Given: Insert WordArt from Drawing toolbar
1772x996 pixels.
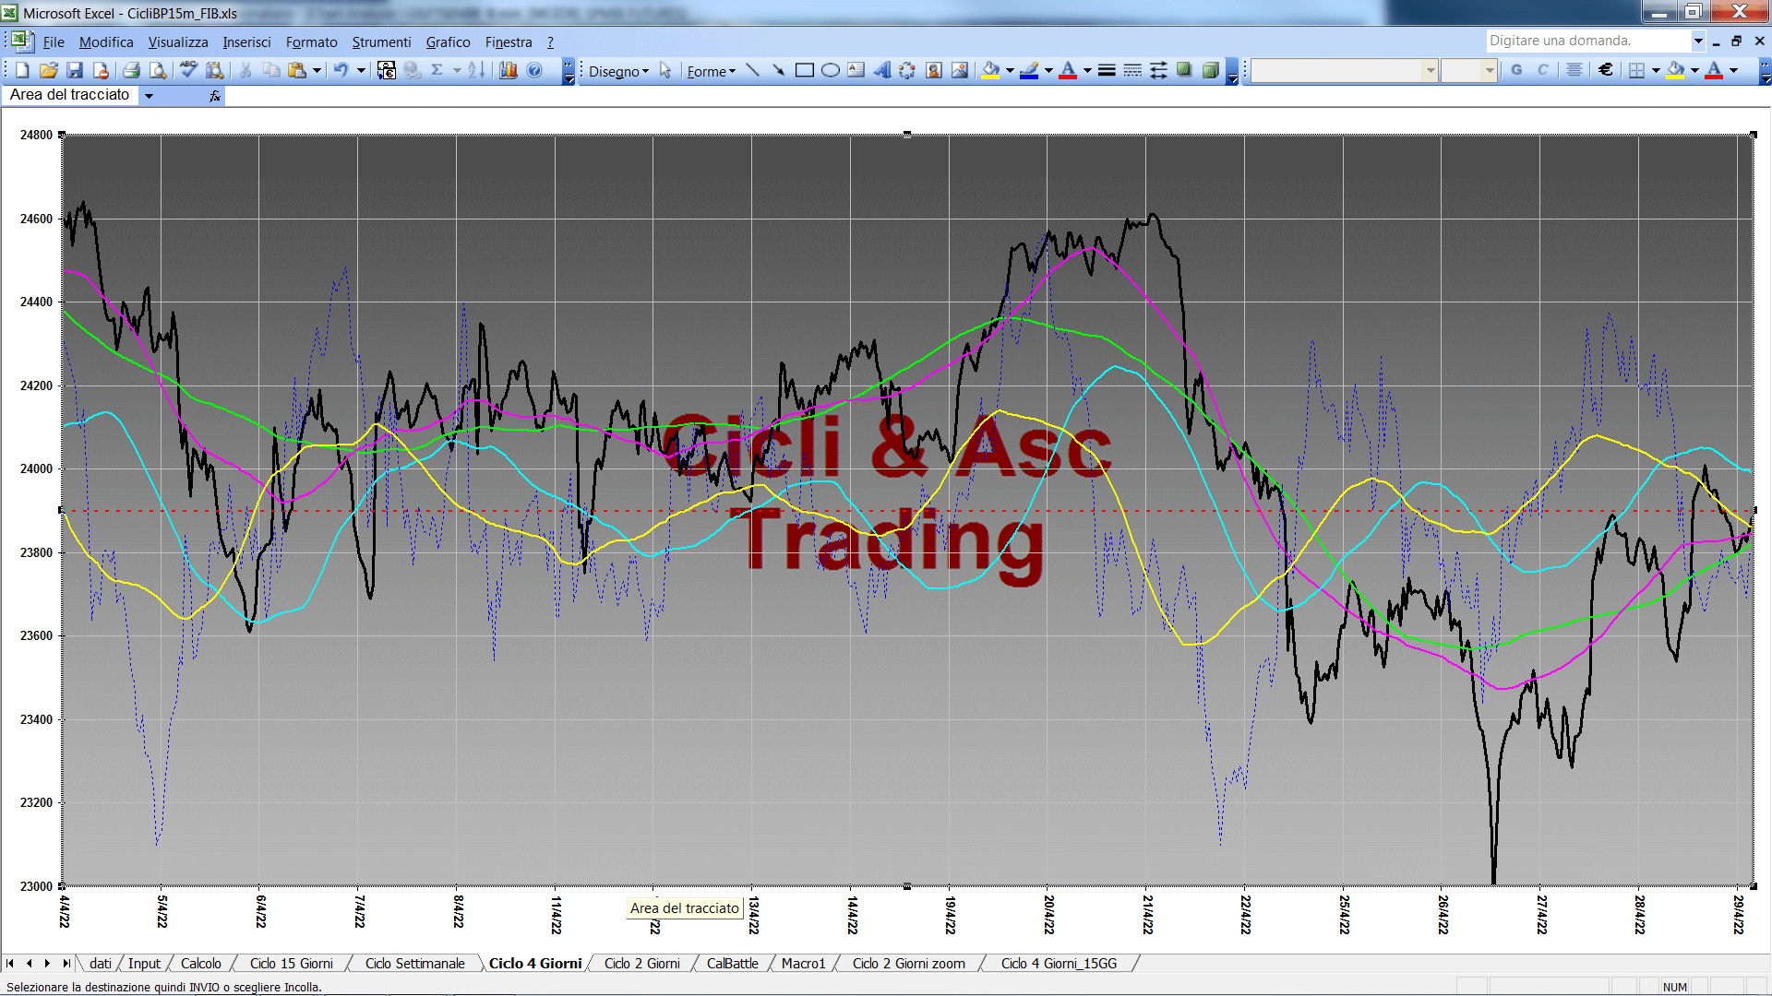Looking at the screenshot, I should [x=881, y=70].
